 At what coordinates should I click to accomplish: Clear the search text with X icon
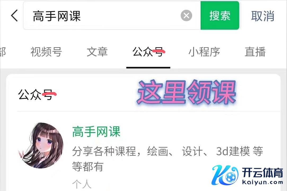click(186, 15)
